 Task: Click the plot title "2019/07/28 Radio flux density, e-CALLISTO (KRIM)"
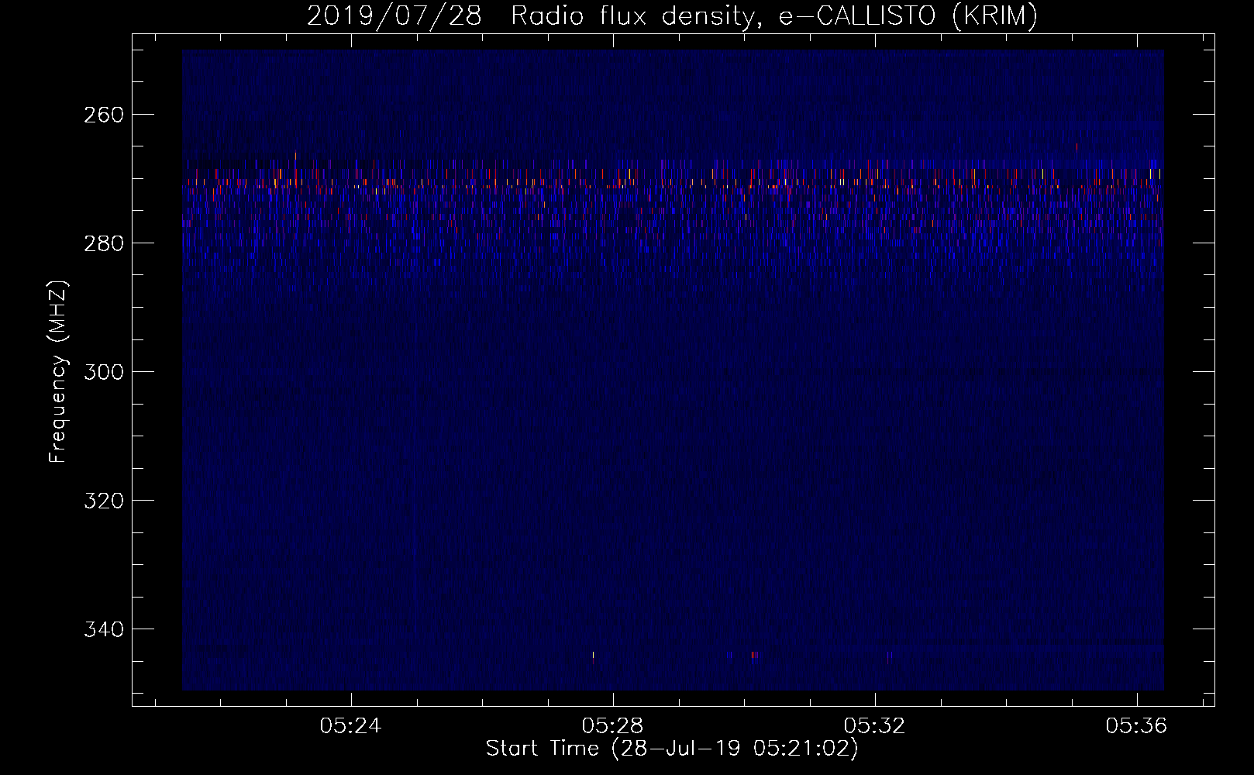click(672, 16)
